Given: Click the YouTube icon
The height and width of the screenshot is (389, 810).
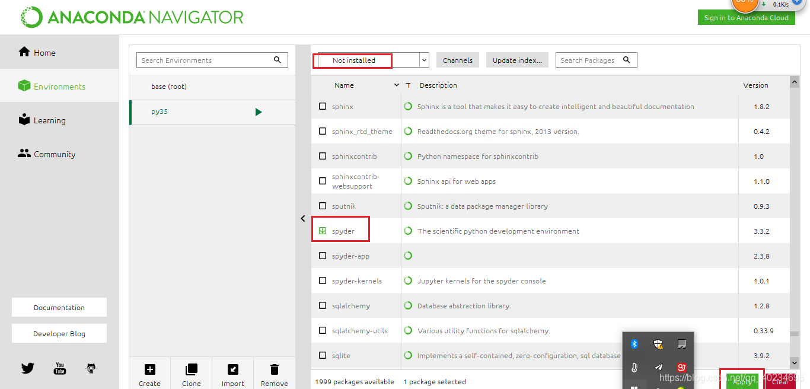Looking at the screenshot, I should 60,368.
